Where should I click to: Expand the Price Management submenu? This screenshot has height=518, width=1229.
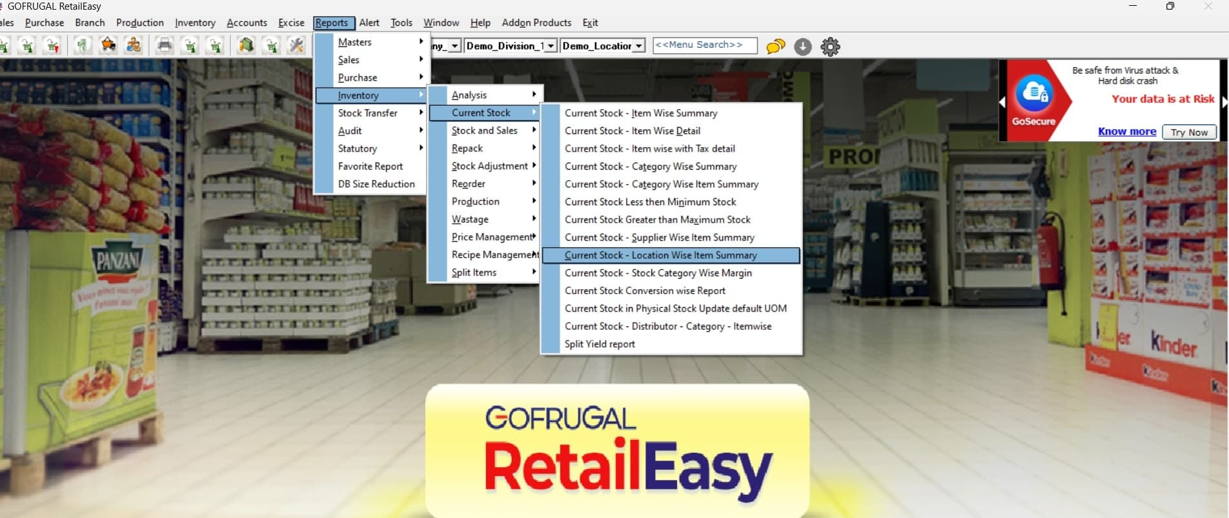484,237
